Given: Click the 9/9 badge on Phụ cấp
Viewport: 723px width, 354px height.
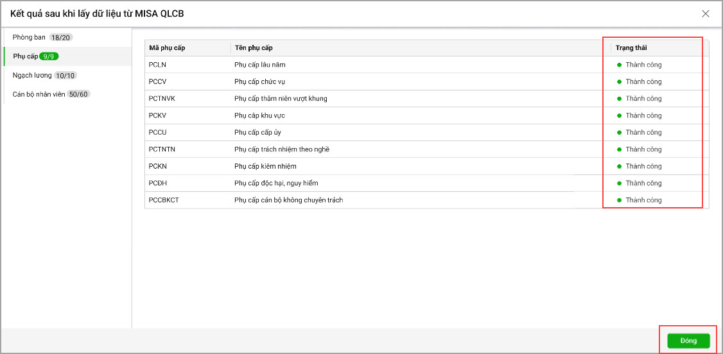Looking at the screenshot, I should tap(49, 56).
